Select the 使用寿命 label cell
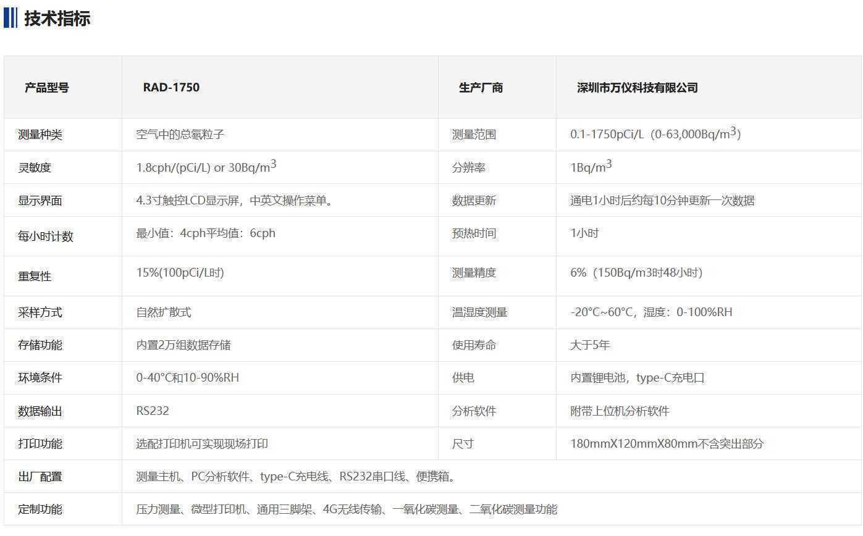 tap(497, 345)
